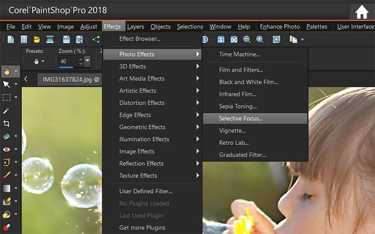The width and height of the screenshot is (375, 234).
Task: Choose Black and White Film effect
Action: click(x=255, y=82)
